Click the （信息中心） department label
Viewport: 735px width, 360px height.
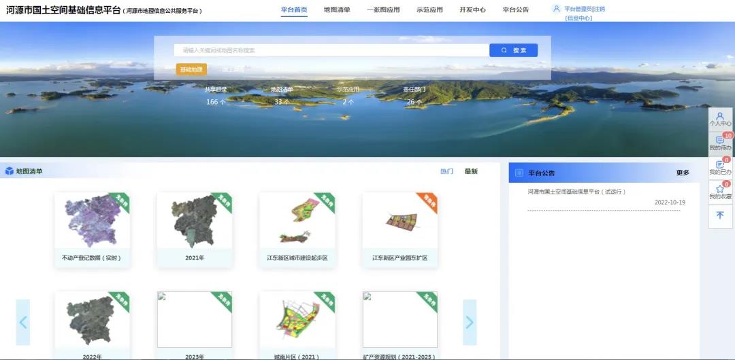pyautogui.click(x=579, y=18)
